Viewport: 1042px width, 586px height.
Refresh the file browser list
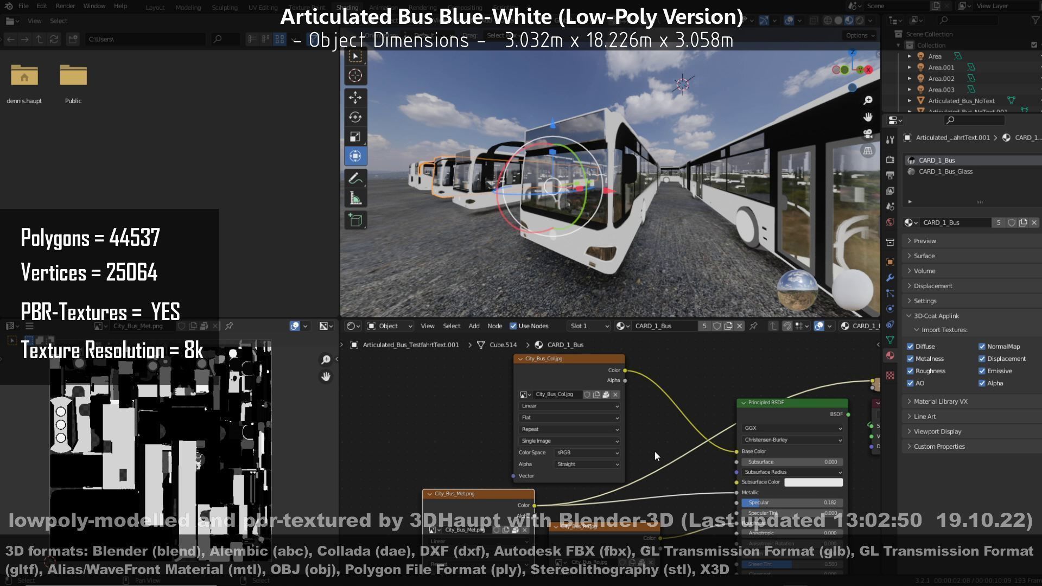[x=54, y=39]
